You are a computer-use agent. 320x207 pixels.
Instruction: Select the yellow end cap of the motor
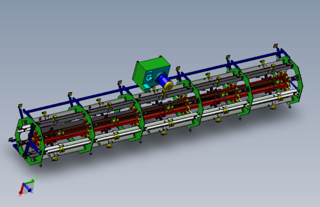[169, 85]
